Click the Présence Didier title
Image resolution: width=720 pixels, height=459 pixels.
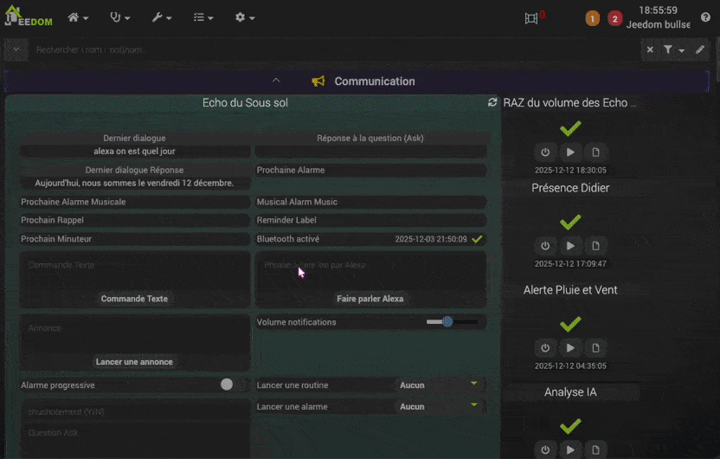(570, 188)
